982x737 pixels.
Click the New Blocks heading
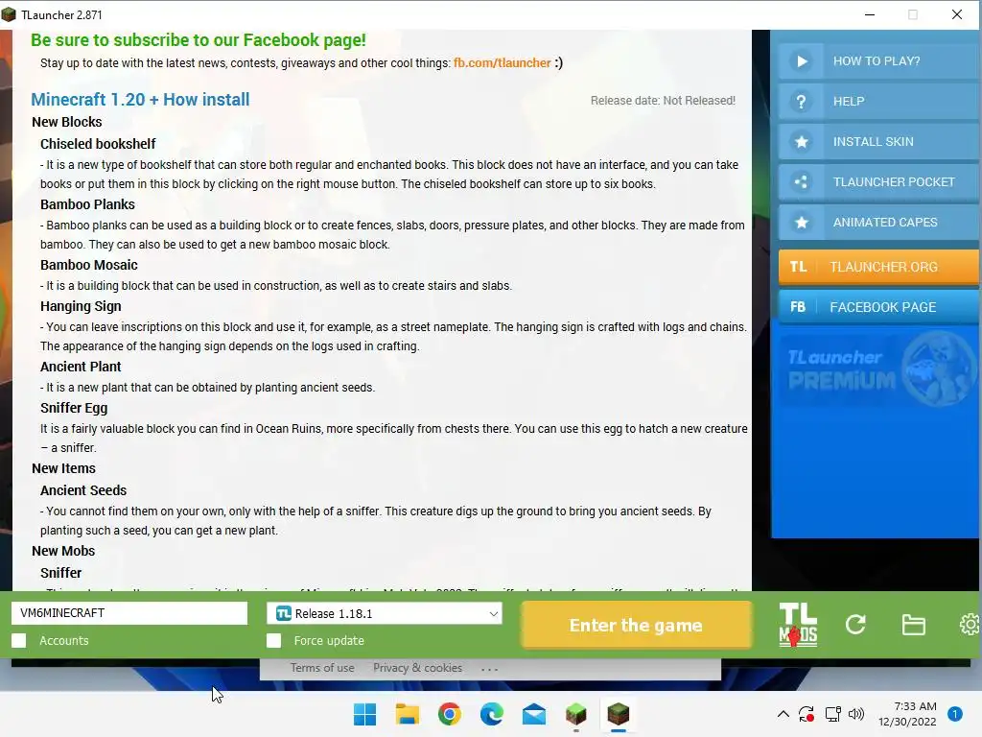(x=67, y=122)
